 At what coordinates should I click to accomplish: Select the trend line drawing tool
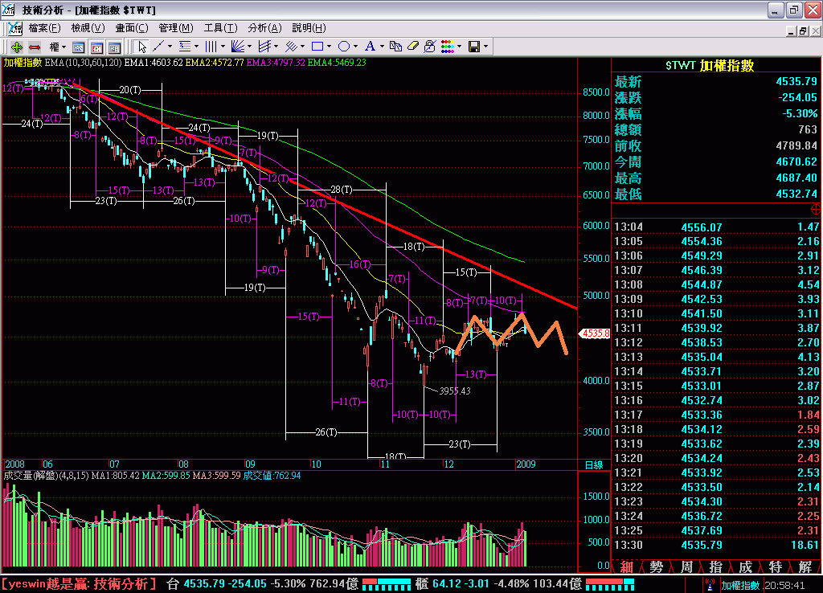[x=158, y=47]
